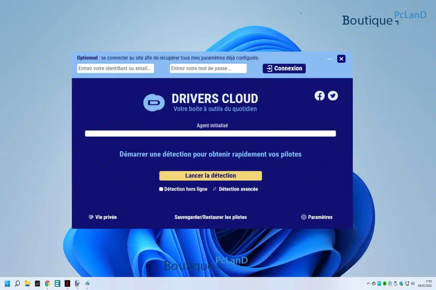Open Netflix app from taskbar
This screenshot has width=436, height=290.
67,283
